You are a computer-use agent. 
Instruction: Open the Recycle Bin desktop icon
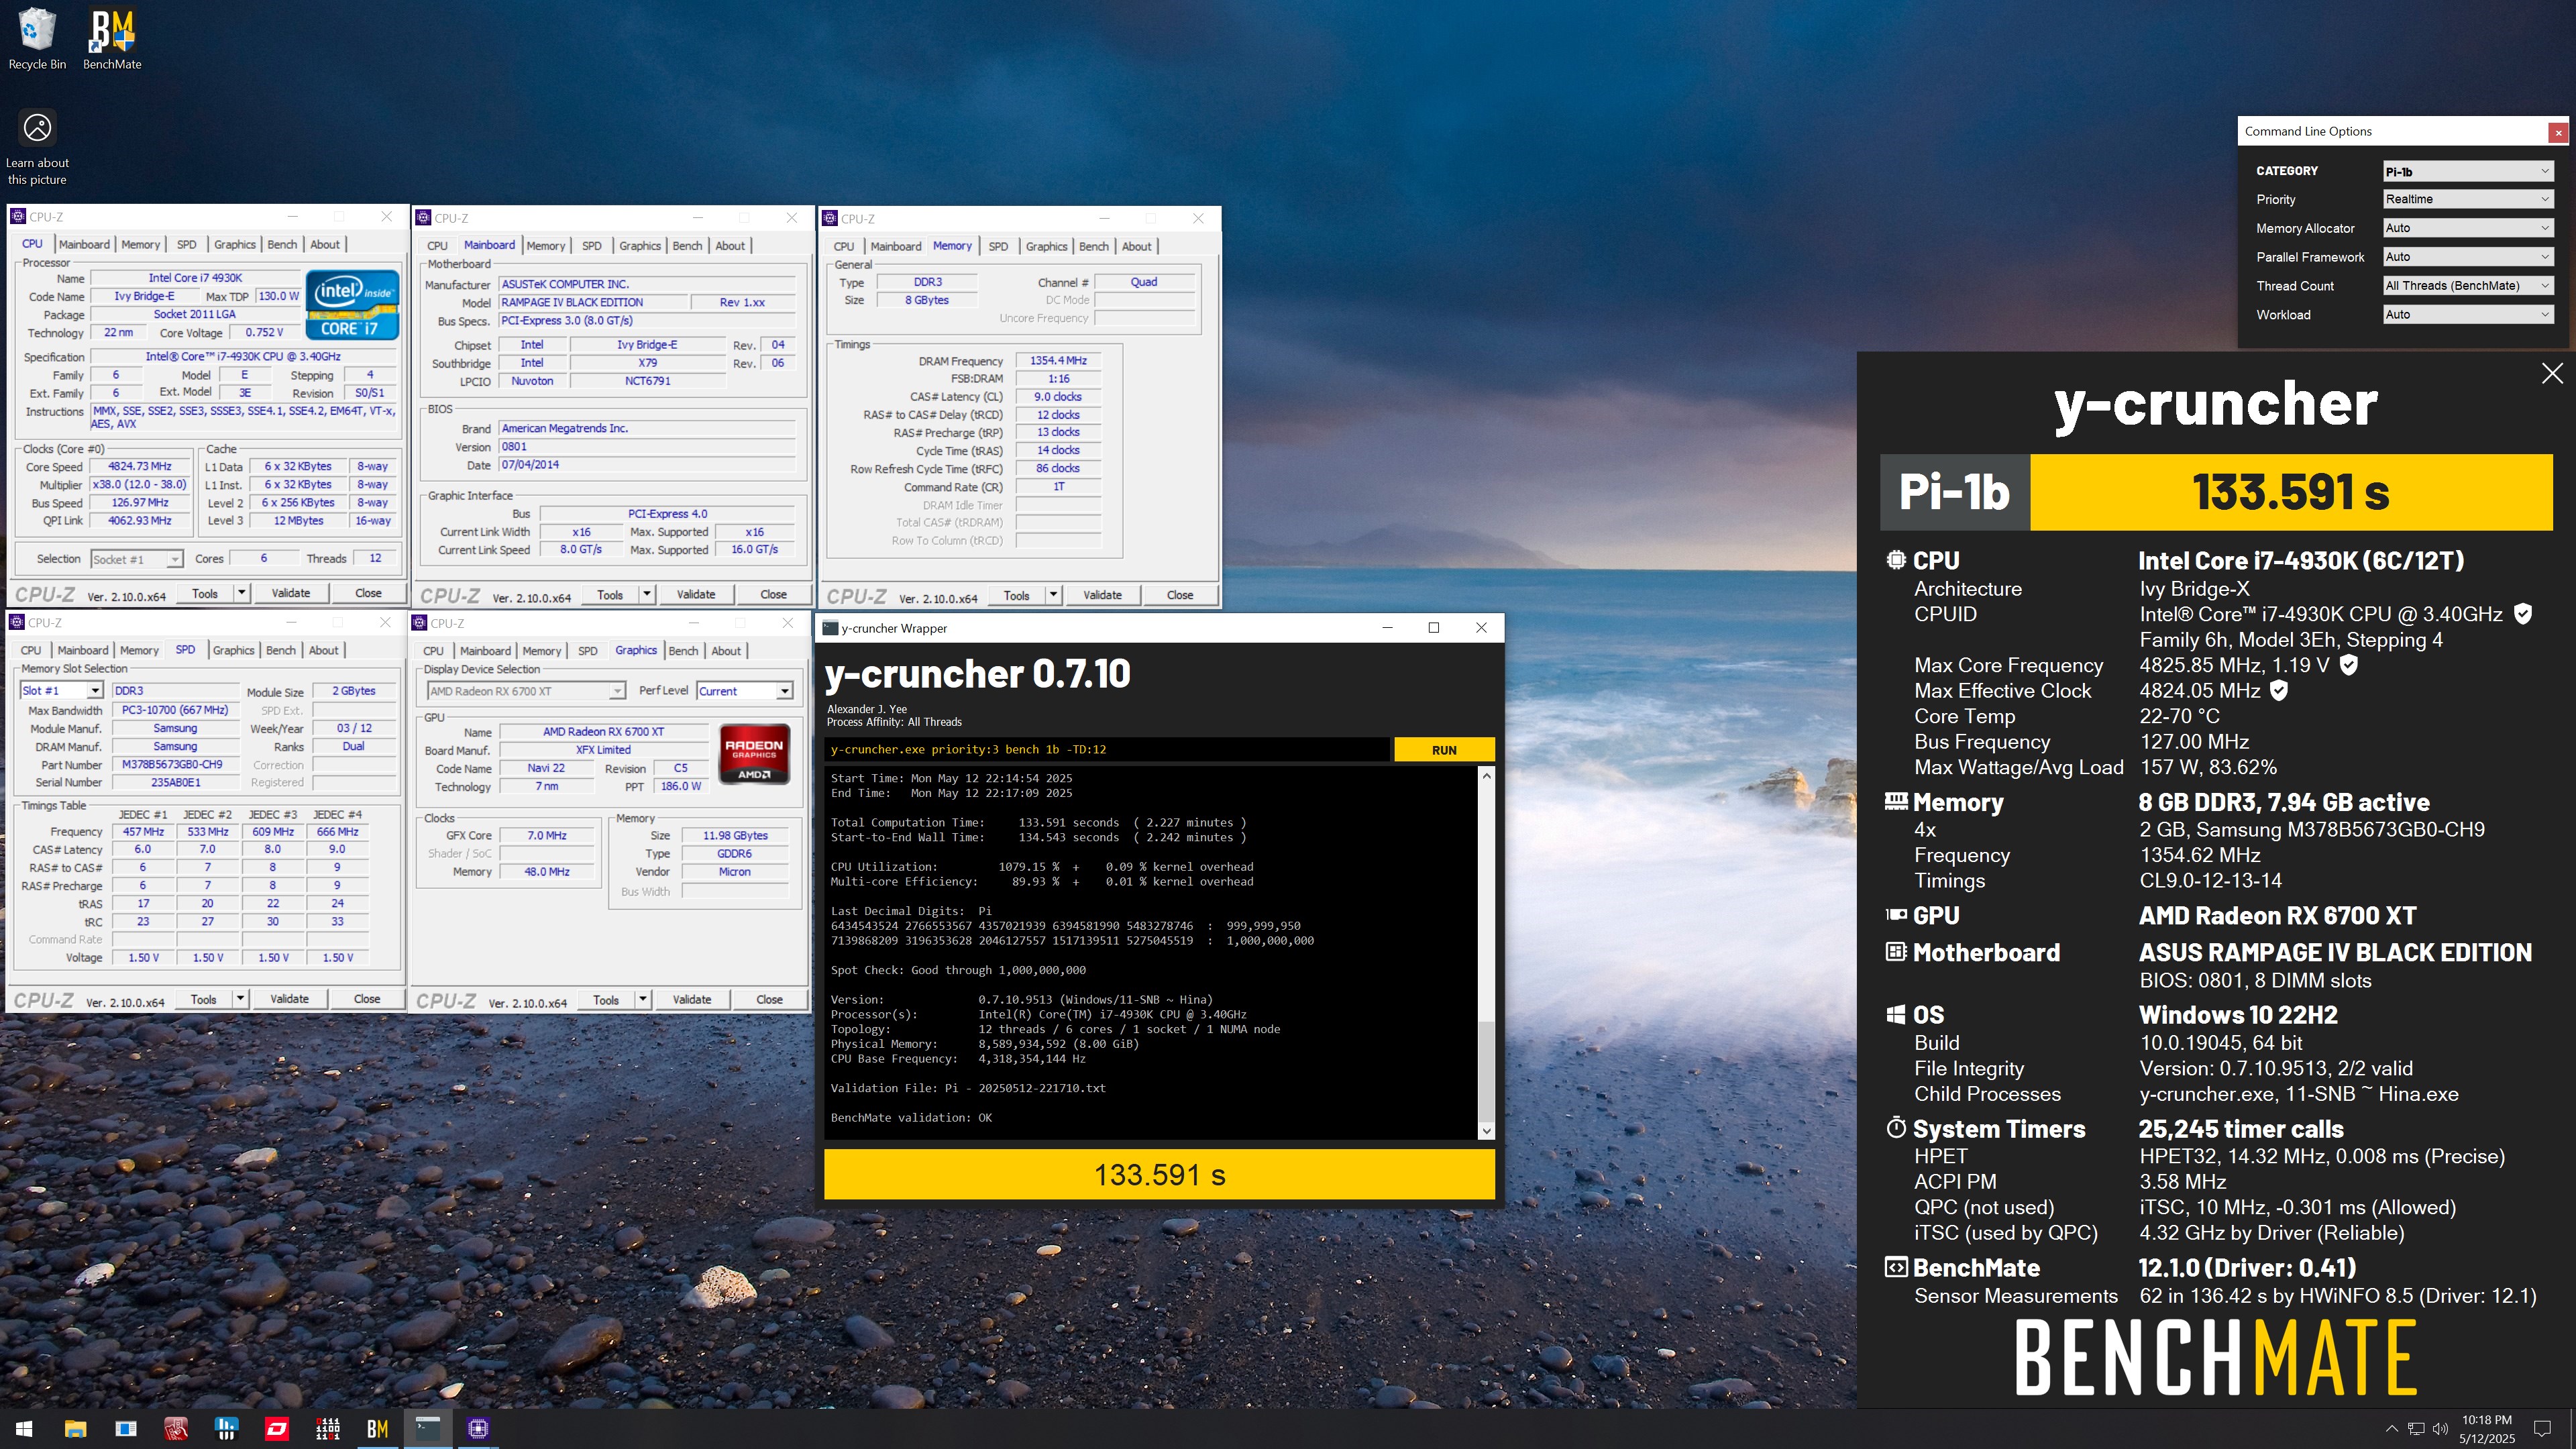37,39
